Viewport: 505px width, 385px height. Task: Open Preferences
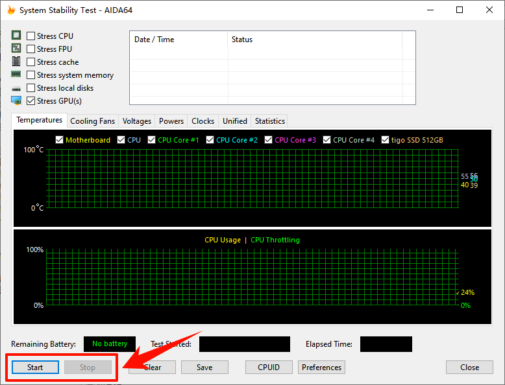click(321, 367)
